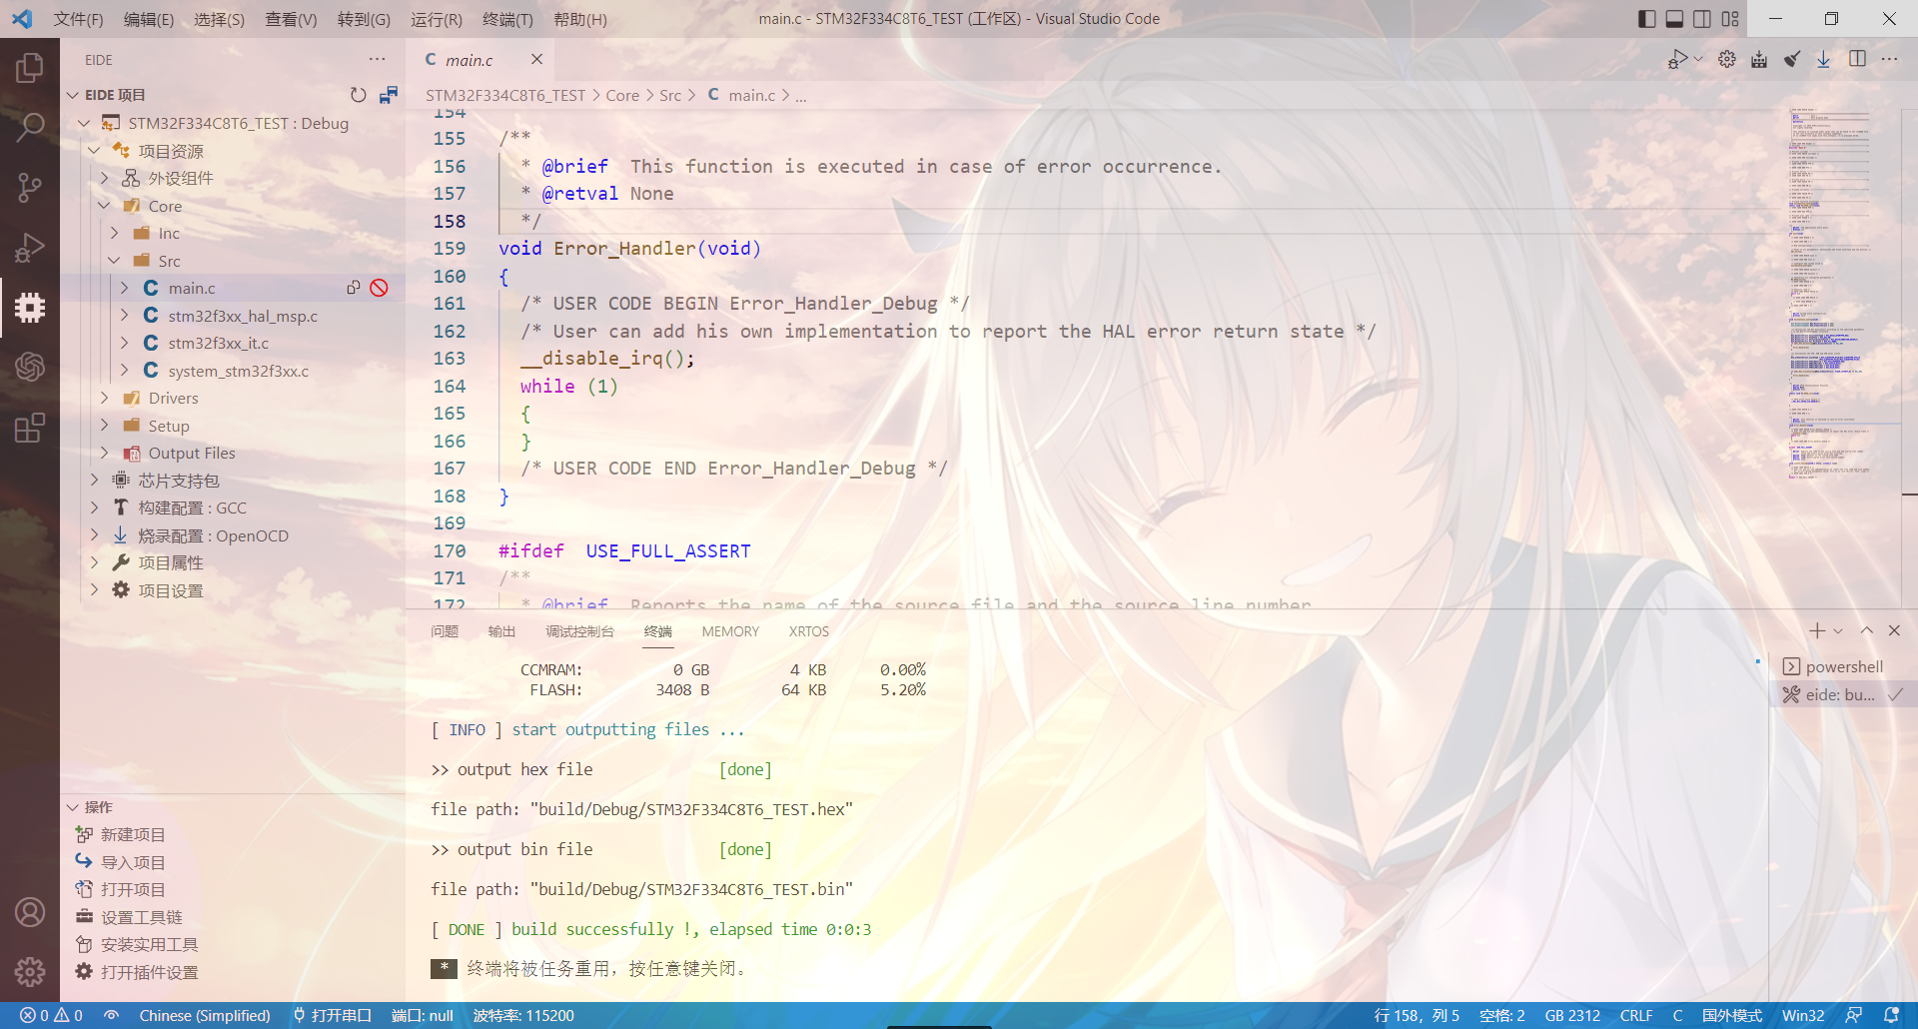Create a new terminal with plus icon

coord(1817,630)
